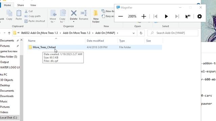Click navigation pane scroll up arrow
216x121 pixels.
[22, 40]
